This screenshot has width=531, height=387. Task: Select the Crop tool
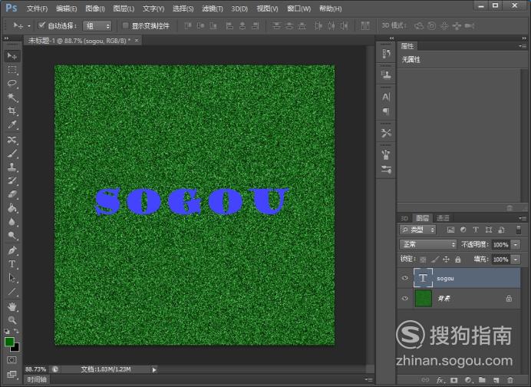pos(12,111)
